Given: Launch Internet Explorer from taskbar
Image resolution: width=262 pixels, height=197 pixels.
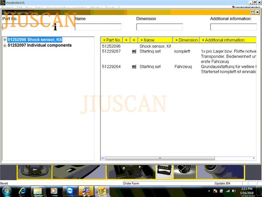Looking at the screenshot, I should click(x=22, y=191).
